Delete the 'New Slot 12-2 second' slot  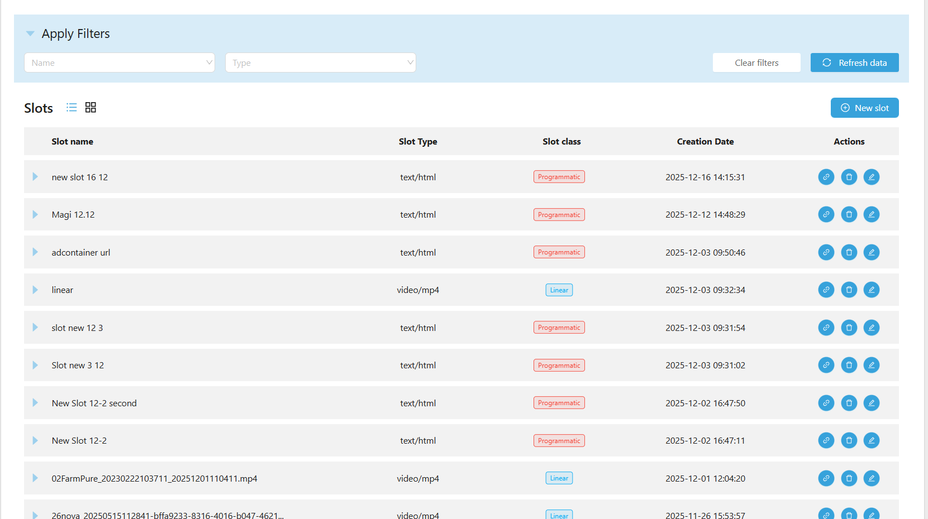(849, 403)
